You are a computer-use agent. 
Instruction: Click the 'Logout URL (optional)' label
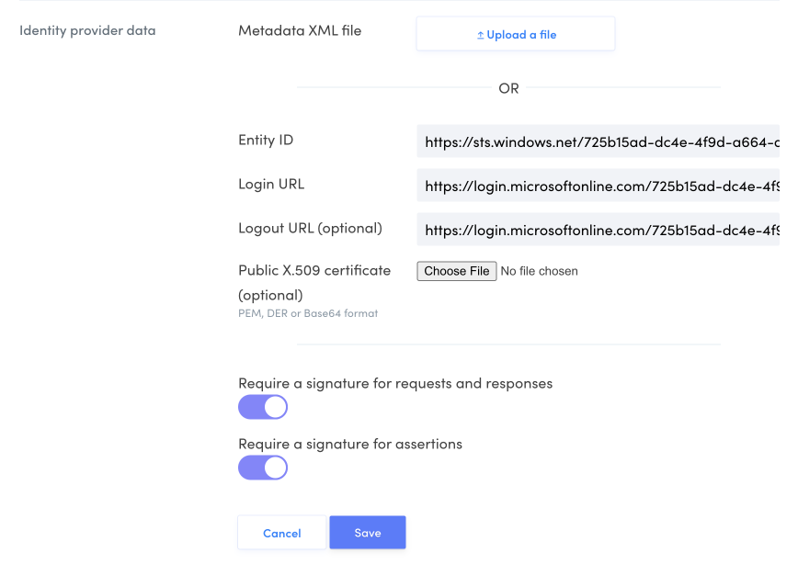tap(310, 228)
